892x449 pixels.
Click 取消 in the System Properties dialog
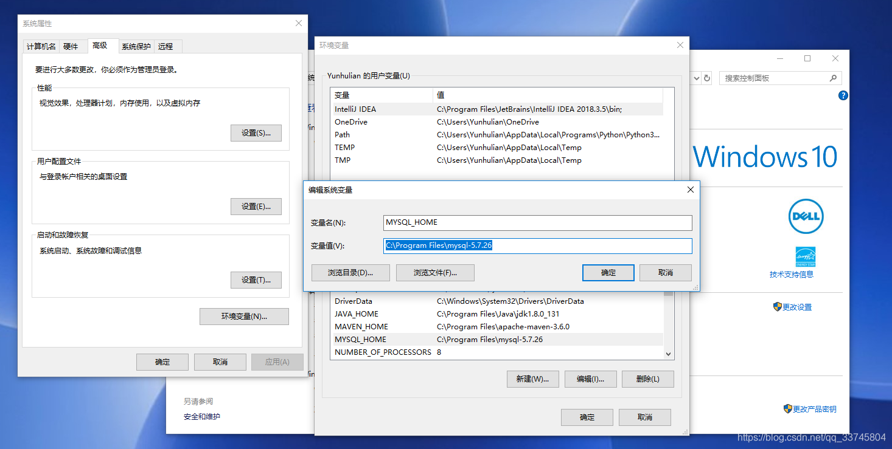point(220,362)
